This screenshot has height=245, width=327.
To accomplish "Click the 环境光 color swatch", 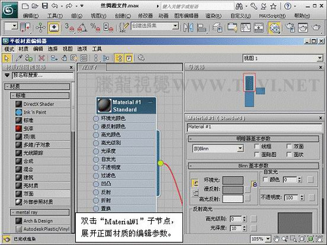I will (x=233, y=180).
